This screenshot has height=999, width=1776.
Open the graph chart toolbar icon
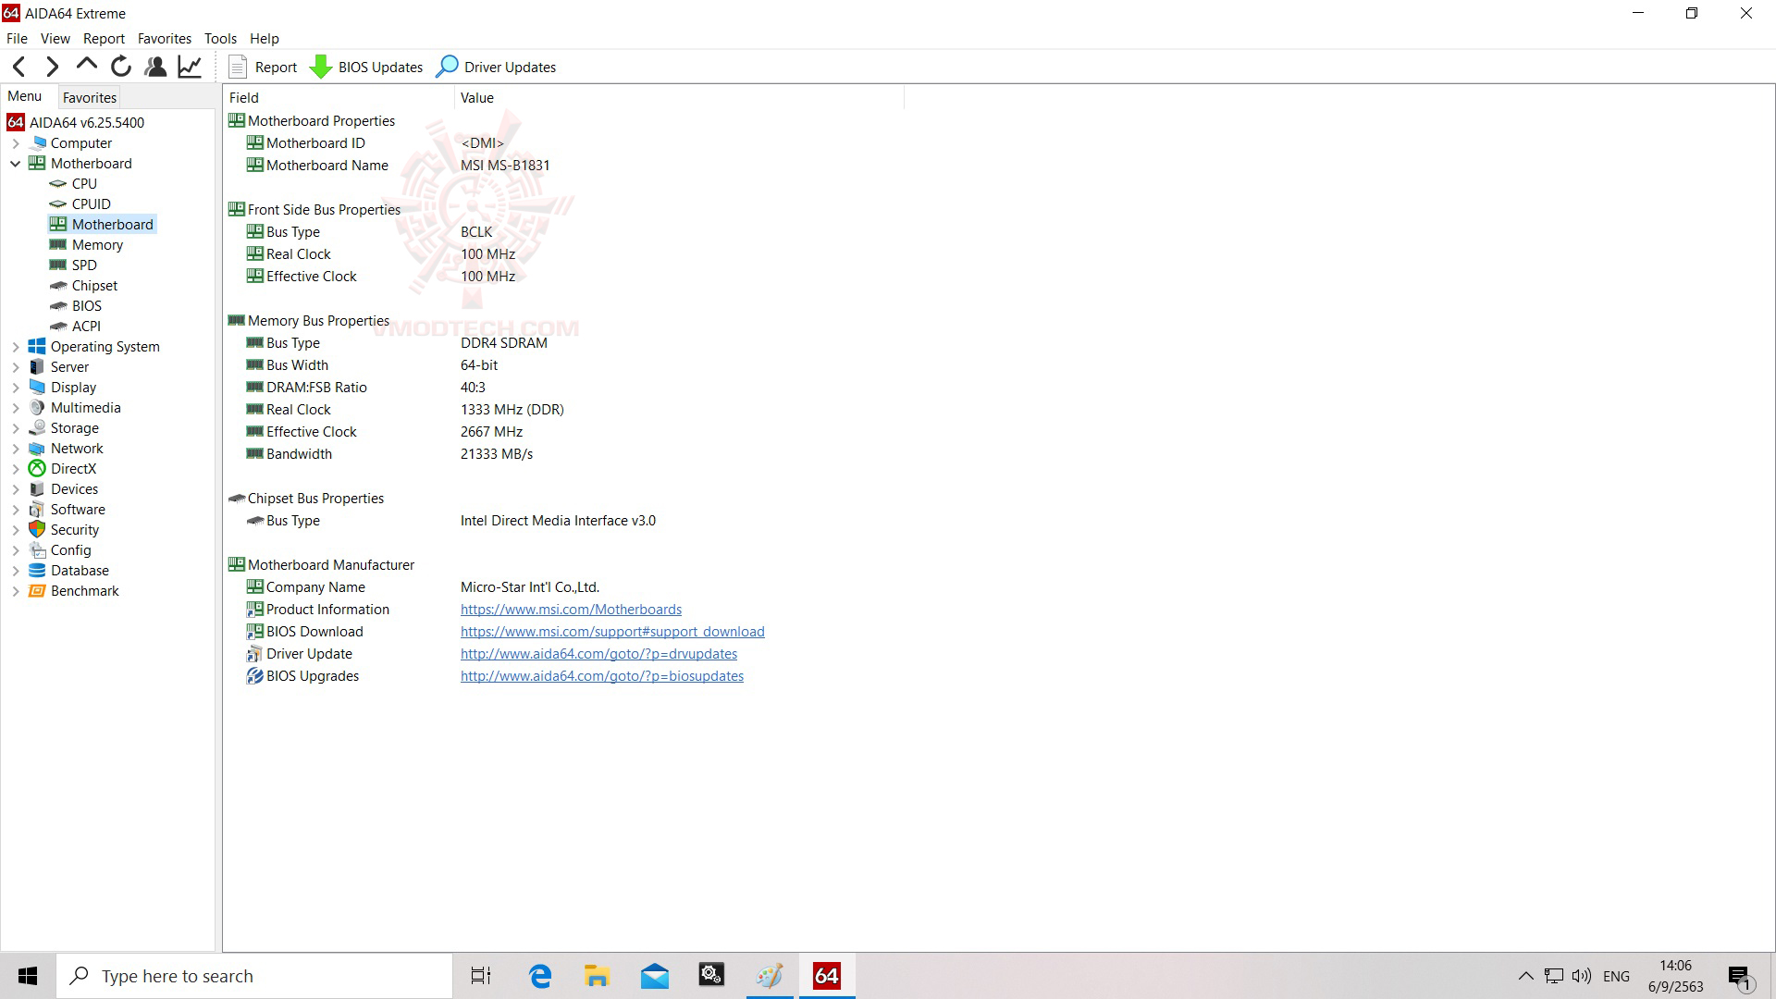190,67
